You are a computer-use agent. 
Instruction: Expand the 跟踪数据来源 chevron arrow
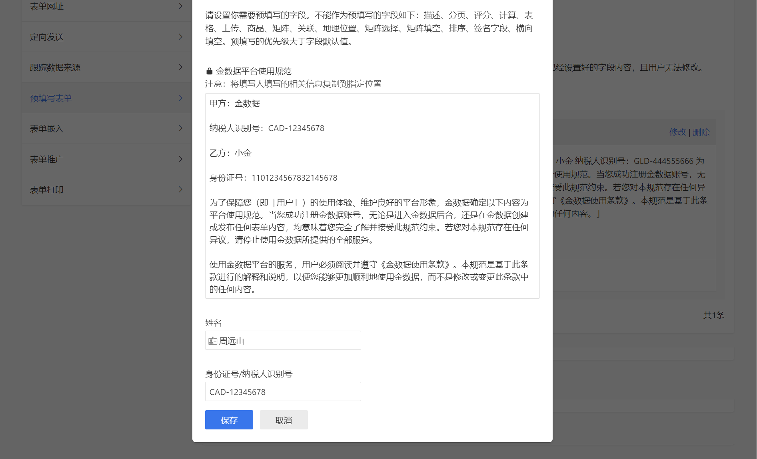click(x=180, y=67)
